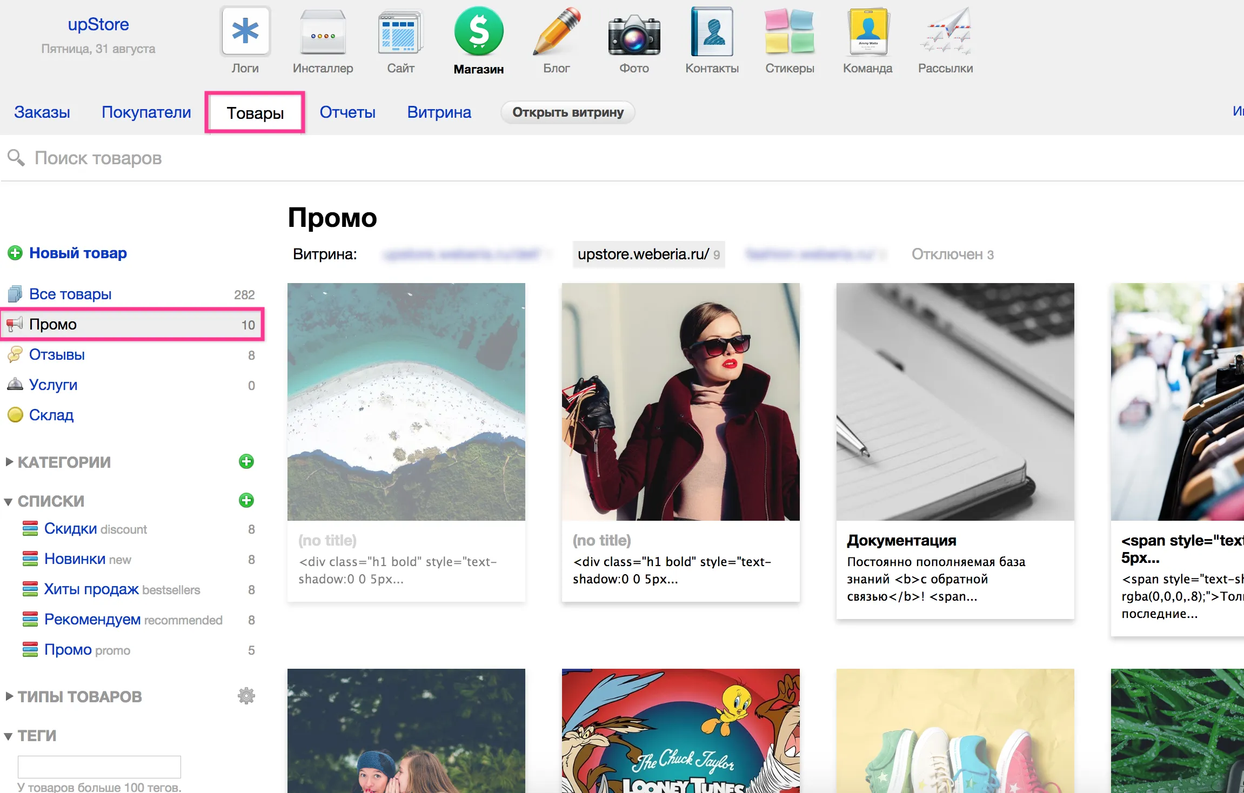The width and height of the screenshot is (1244, 793).
Task: Select the upstore.weberia.ru/ showcase filter
Action: tap(648, 254)
